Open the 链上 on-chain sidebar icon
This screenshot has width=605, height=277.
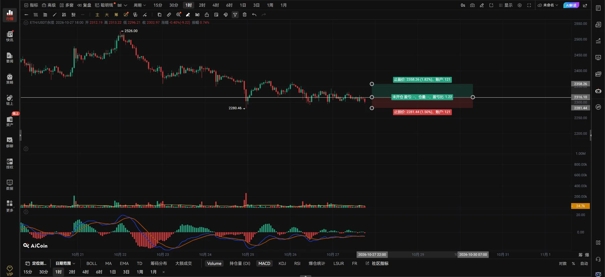[10, 100]
